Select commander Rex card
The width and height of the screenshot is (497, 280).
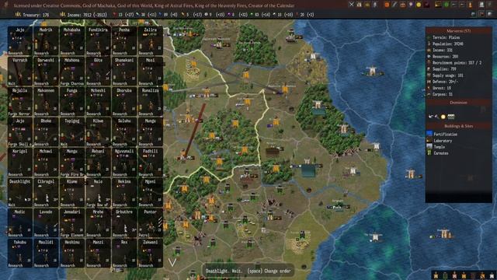point(124,254)
